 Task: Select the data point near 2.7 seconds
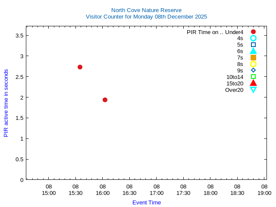coord(80,67)
